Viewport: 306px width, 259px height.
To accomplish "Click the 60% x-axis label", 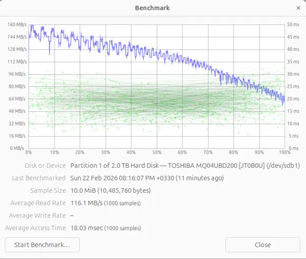I will coord(182,152).
